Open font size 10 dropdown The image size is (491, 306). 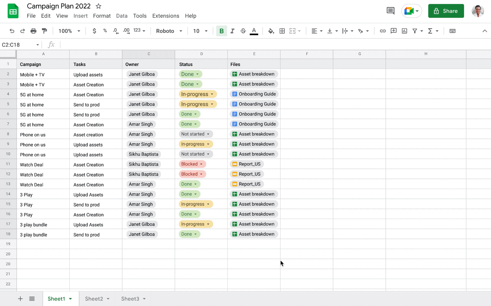(x=200, y=31)
